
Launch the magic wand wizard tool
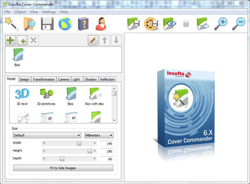point(11,24)
